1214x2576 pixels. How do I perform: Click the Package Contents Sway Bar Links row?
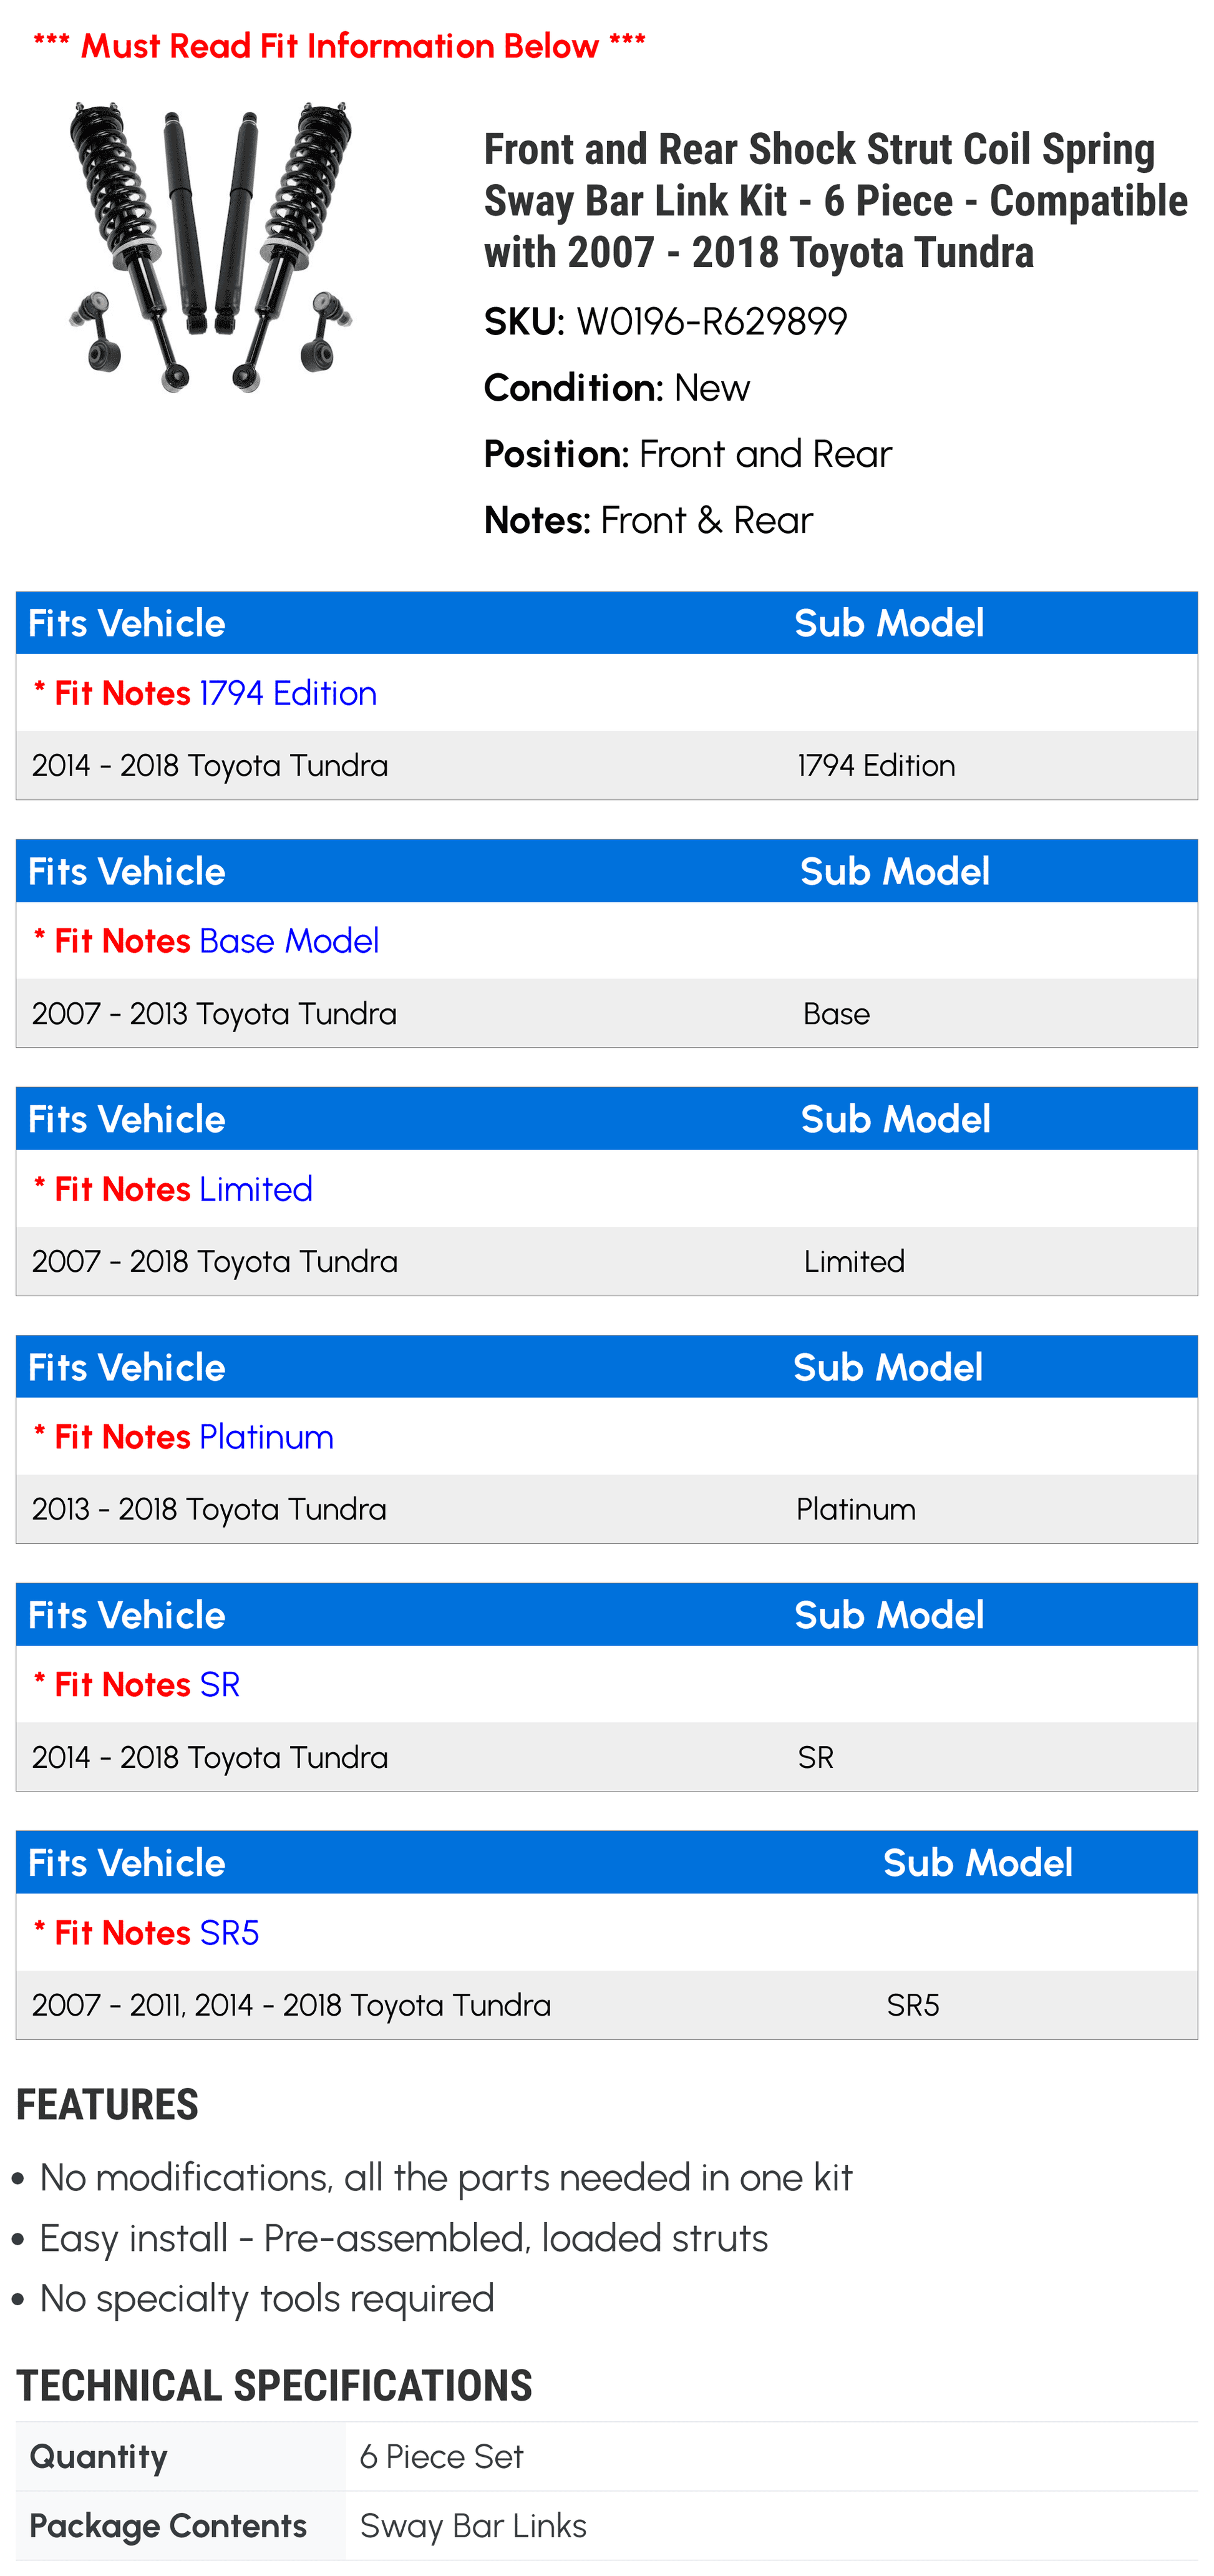coord(607,2526)
